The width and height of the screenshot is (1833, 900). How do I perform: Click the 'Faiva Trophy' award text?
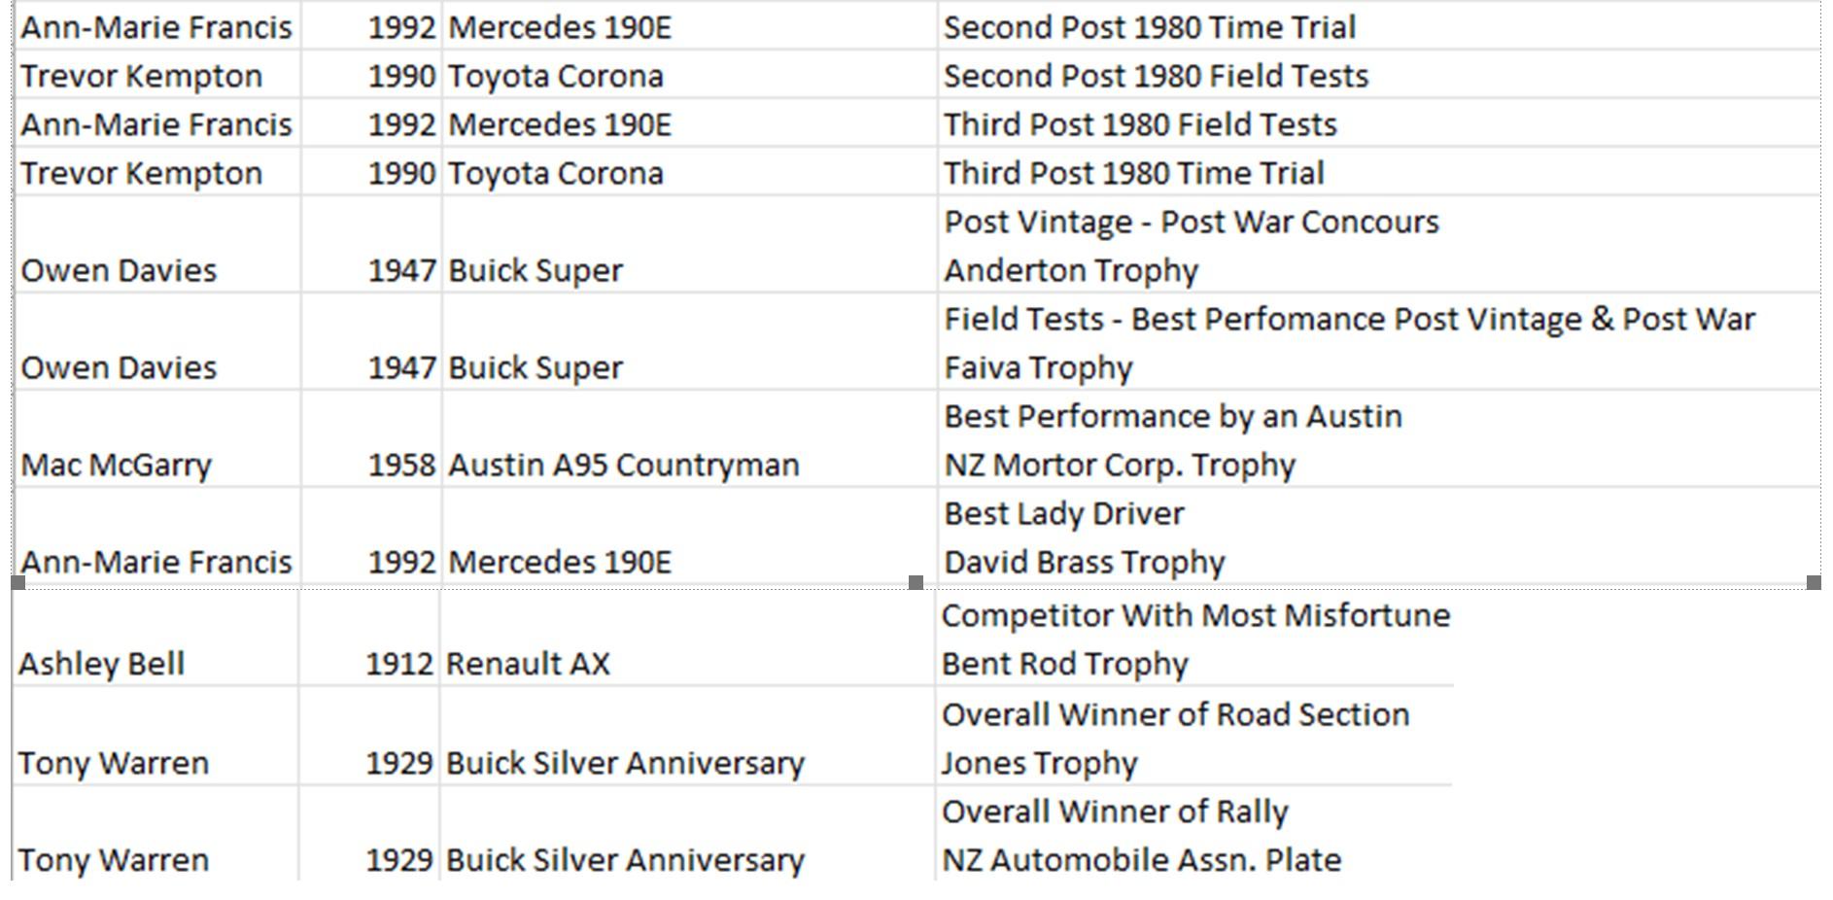click(x=1038, y=367)
